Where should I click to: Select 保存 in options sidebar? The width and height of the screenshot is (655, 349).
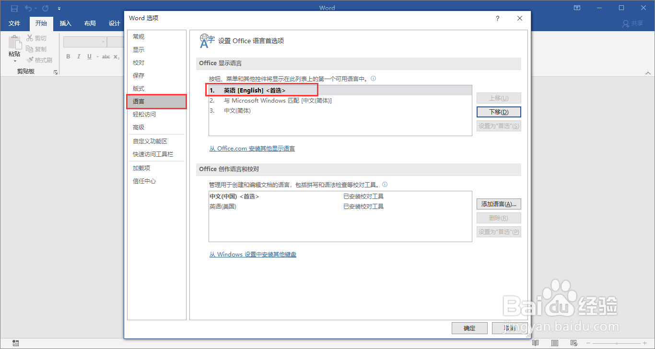[156, 76]
